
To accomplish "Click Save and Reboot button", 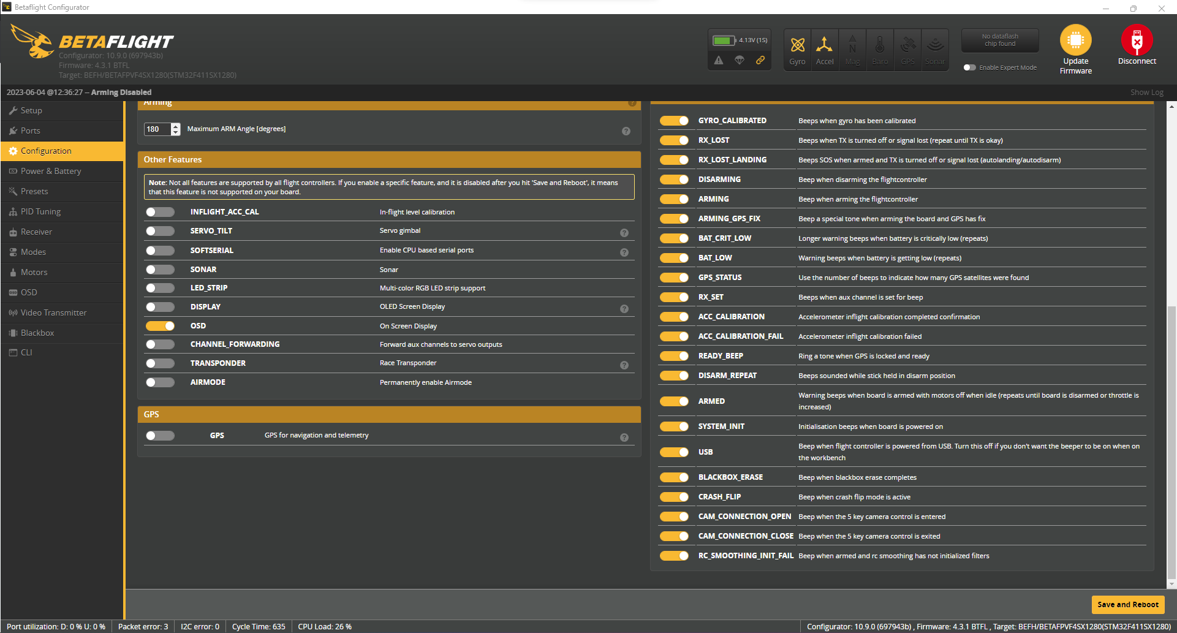I will pos(1127,604).
